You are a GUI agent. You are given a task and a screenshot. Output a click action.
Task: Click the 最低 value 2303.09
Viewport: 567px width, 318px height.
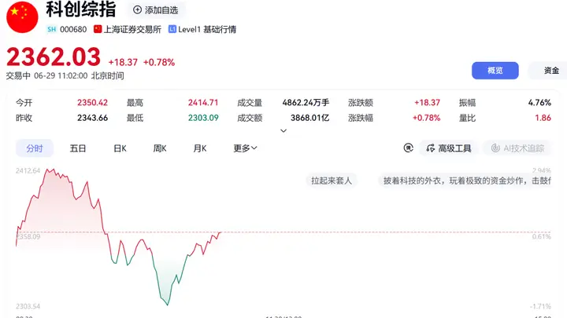(x=203, y=118)
